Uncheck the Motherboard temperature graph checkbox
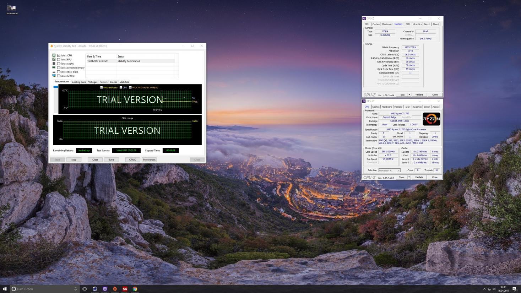521x293 pixels. click(x=101, y=87)
